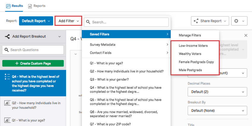Open the Default Report dropdown
The image size is (252, 126).
tap(36, 21)
